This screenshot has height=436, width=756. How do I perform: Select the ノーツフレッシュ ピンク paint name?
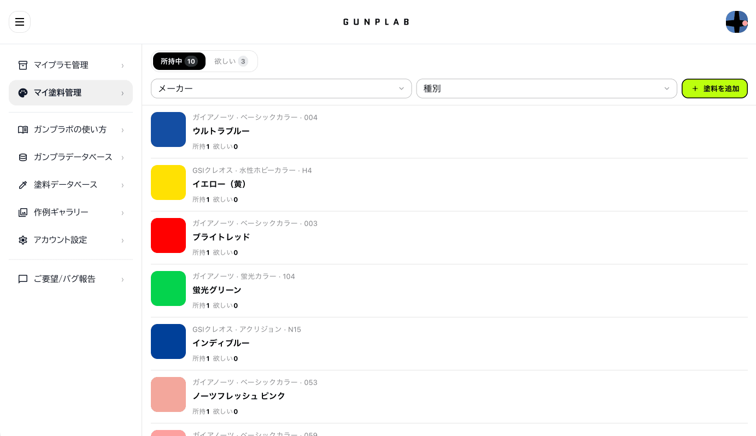tap(239, 396)
